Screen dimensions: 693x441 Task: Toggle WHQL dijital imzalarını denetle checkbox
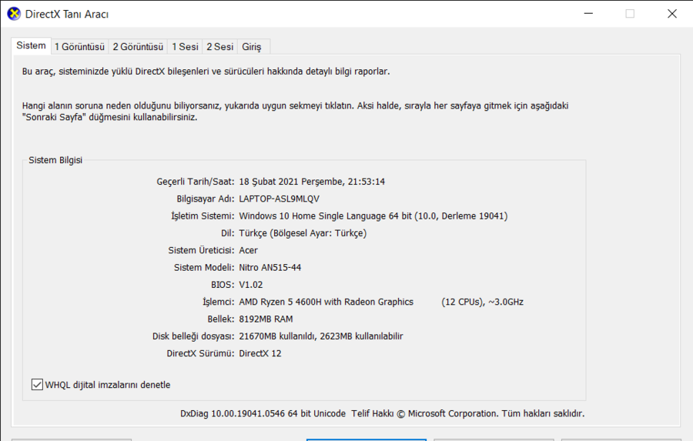tap(37, 385)
